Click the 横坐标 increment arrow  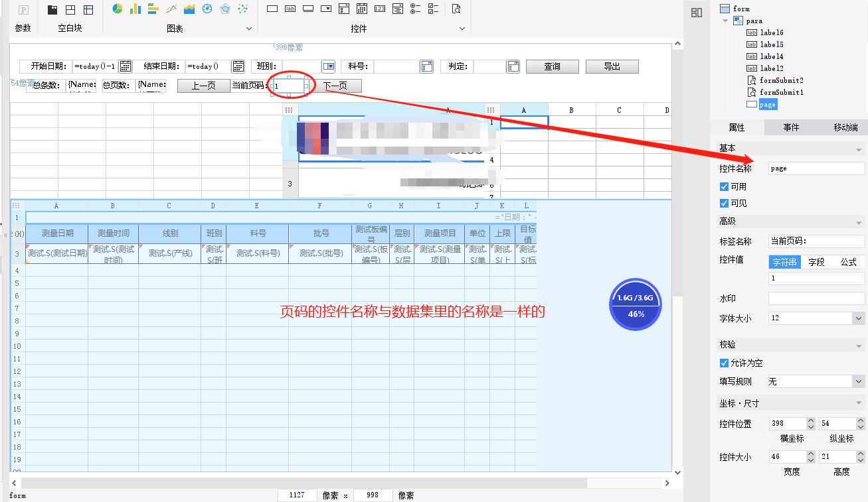[x=810, y=420]
